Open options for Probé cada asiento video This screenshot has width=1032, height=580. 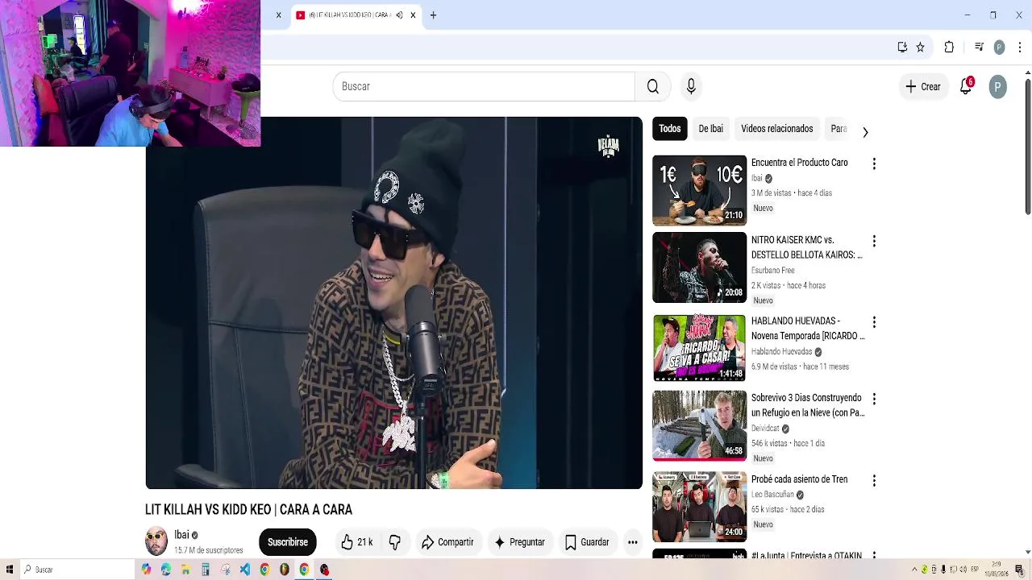(873, 480)
